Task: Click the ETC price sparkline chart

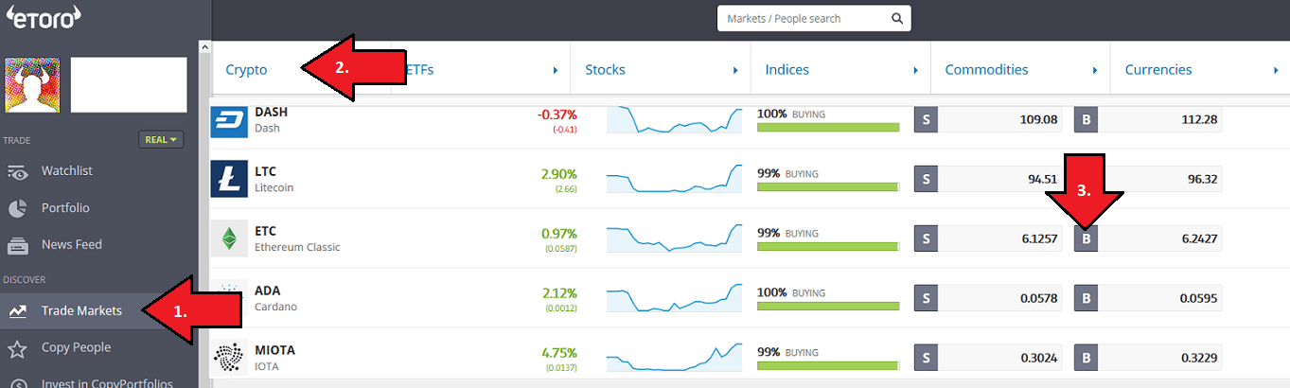Action: pyautogui.click(x=673, y=238)
